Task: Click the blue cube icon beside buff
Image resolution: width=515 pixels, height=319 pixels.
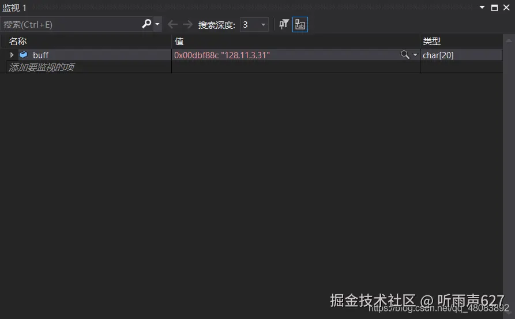Action: click(23, 55)
